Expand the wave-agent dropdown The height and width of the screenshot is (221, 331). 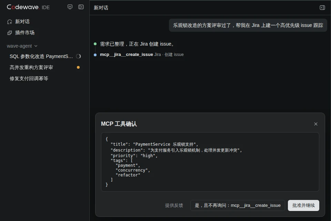pyautogui.click(x=22, y=46)
